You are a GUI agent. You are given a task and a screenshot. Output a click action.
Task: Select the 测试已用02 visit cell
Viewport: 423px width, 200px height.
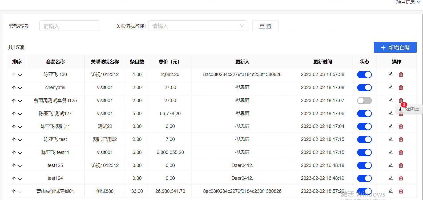point(105,139)
